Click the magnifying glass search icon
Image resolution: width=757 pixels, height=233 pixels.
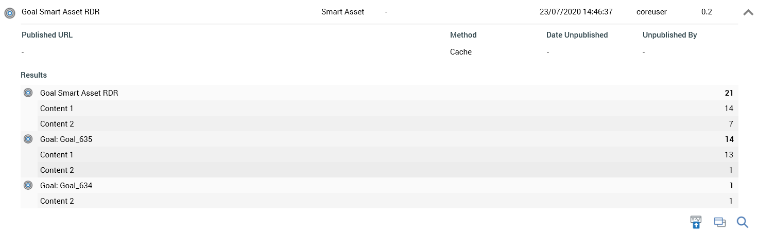(x=742, y=222)
